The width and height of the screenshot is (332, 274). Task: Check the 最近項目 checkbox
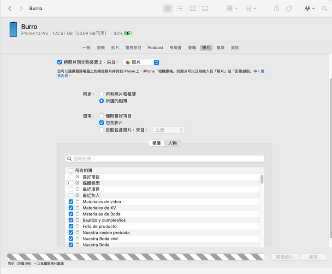[x=71, y=189]
